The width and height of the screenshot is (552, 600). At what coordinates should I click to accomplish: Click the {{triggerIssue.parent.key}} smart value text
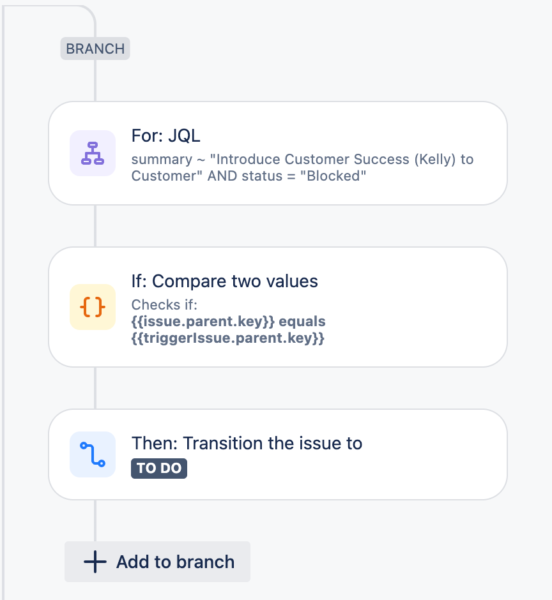click(x=228, y=338)
